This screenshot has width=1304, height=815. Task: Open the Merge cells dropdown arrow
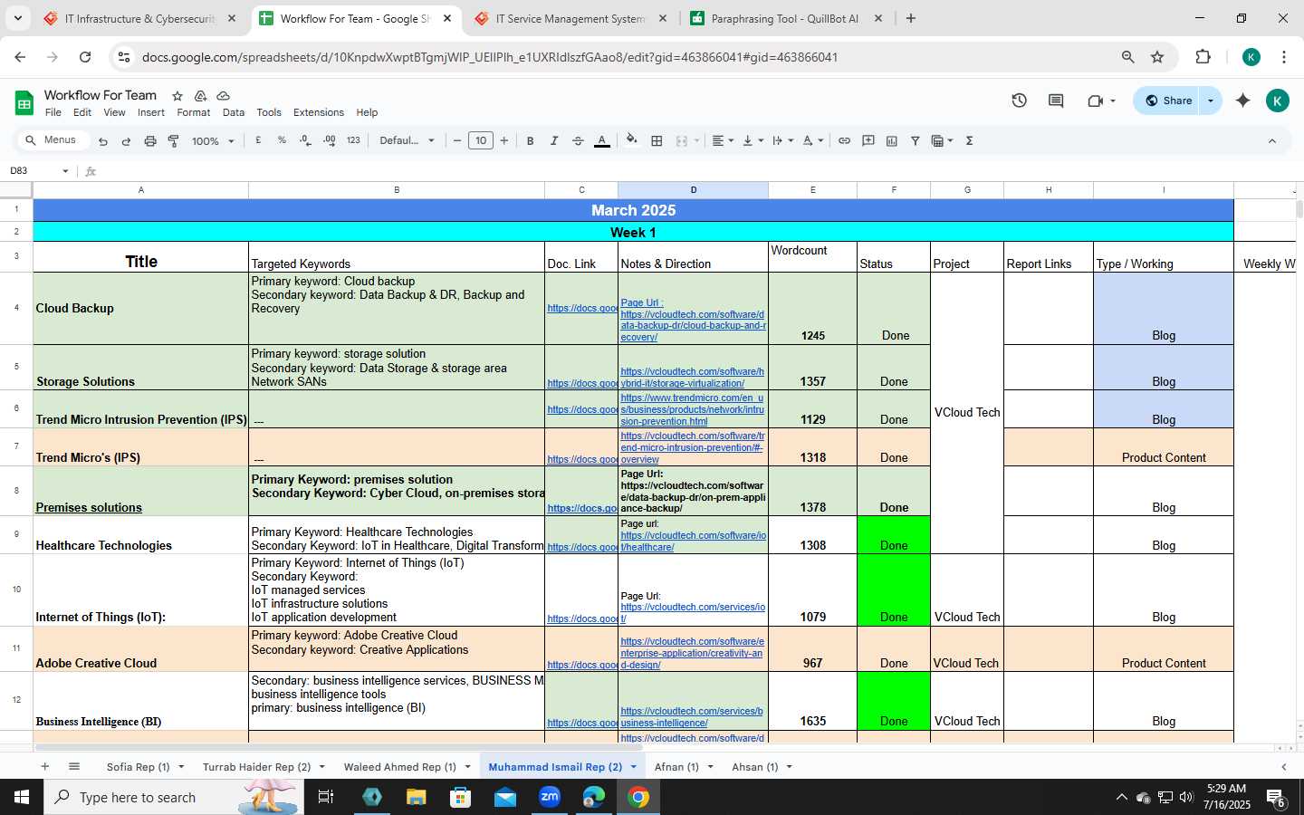(x=696, y=140)
